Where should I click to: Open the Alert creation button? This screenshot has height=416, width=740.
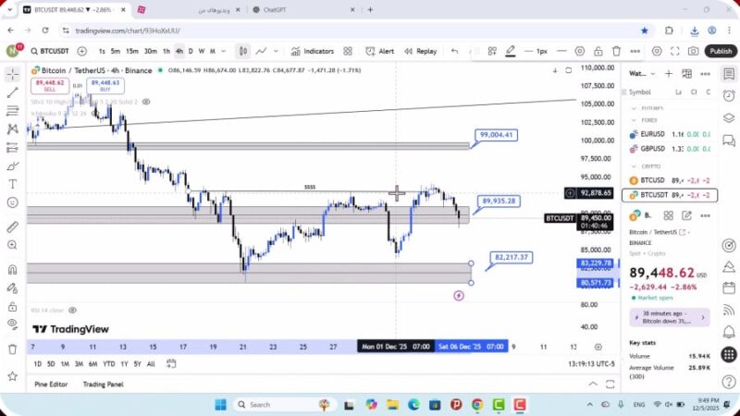(380, 51)
